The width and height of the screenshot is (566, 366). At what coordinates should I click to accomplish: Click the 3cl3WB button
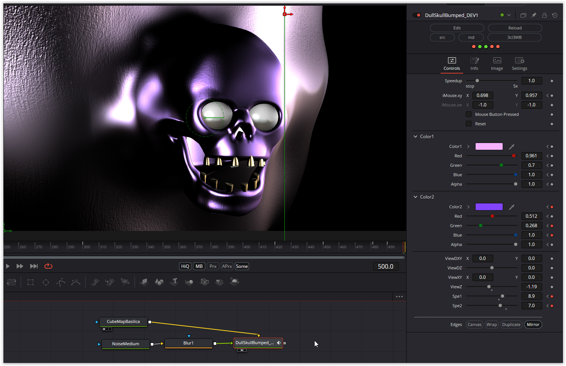pyautogui.click(x=515, y=37)
